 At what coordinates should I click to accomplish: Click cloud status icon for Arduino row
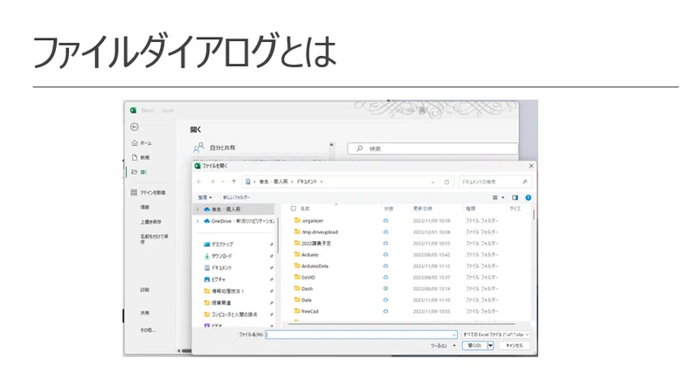pyautogui.click(x=385, y=254)
